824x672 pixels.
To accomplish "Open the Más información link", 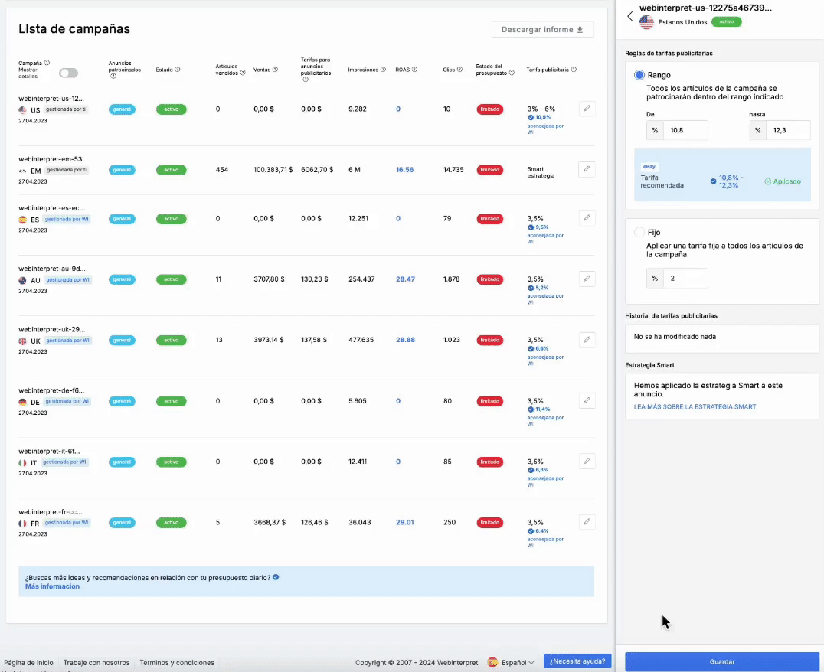I will tap(52, 586).
